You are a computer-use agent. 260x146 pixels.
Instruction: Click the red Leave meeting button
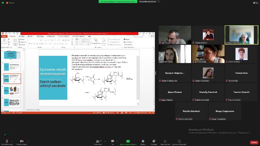coord(254,142)
